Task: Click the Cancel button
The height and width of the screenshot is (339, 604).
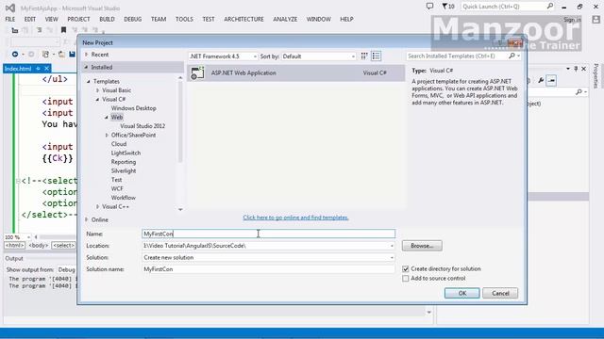Action: 500,293
